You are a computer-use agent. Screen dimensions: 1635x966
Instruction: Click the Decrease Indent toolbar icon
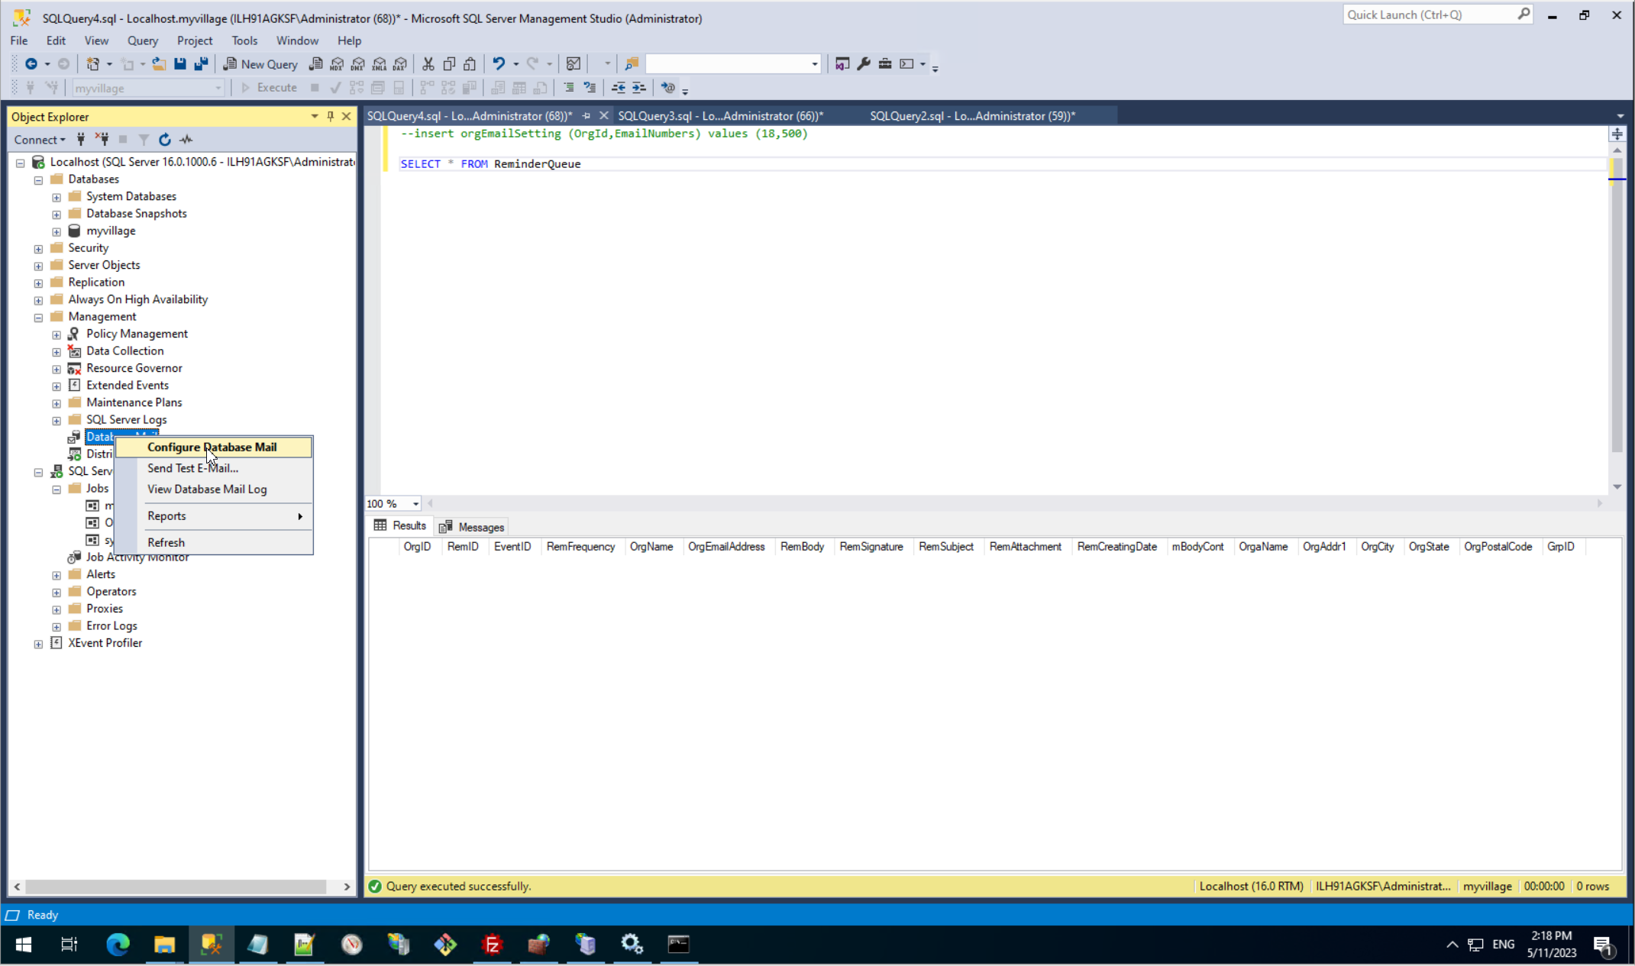[618, 88]
